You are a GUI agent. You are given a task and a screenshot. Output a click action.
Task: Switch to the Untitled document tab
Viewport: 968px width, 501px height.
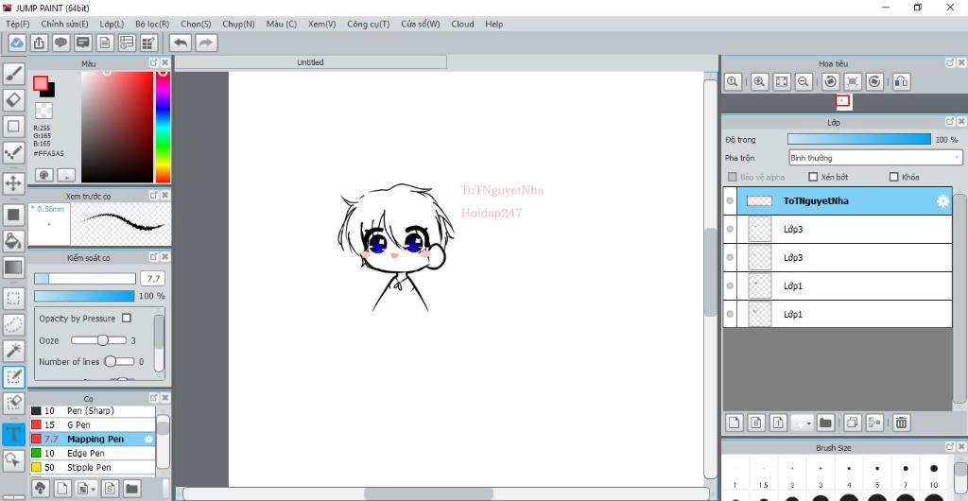310,62
